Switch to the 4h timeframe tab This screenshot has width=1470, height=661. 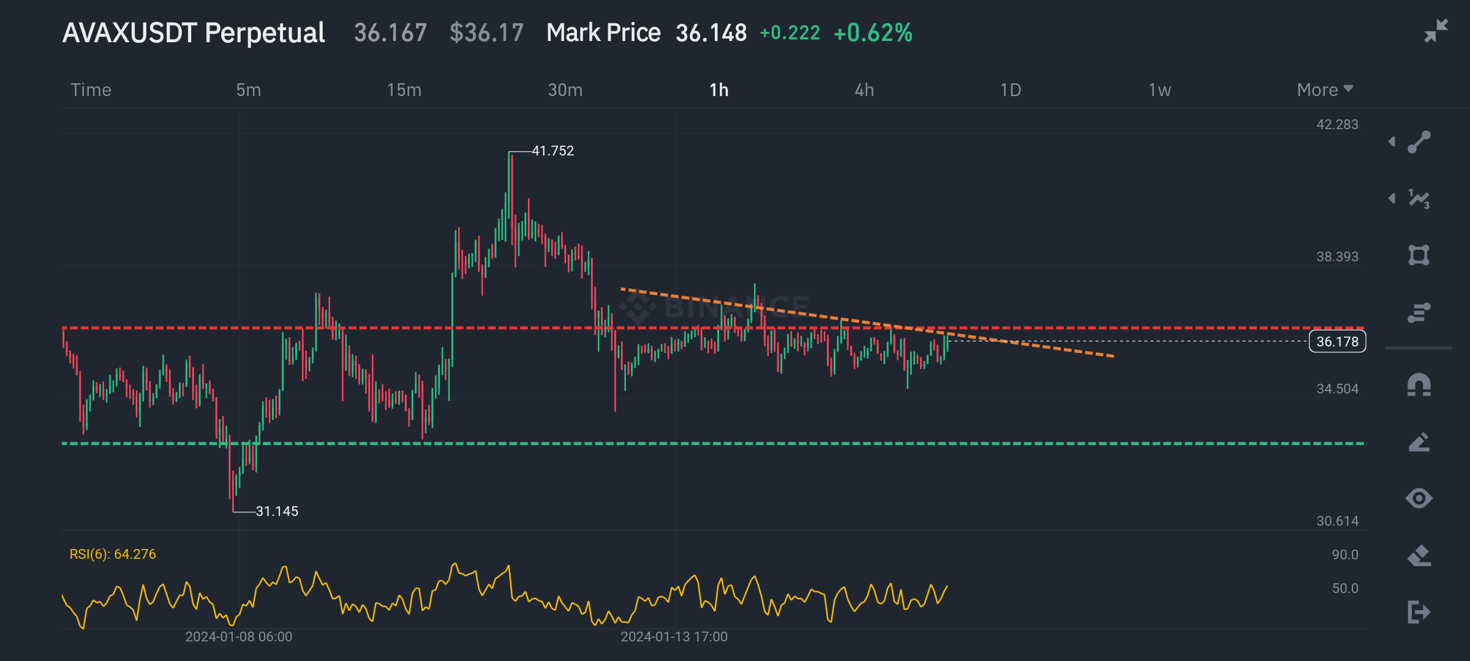[x=864, y=89]
